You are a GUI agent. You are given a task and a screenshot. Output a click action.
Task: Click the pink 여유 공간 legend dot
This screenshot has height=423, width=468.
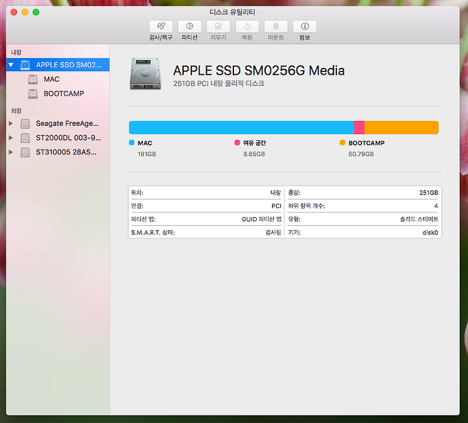[x=238, y=142]
